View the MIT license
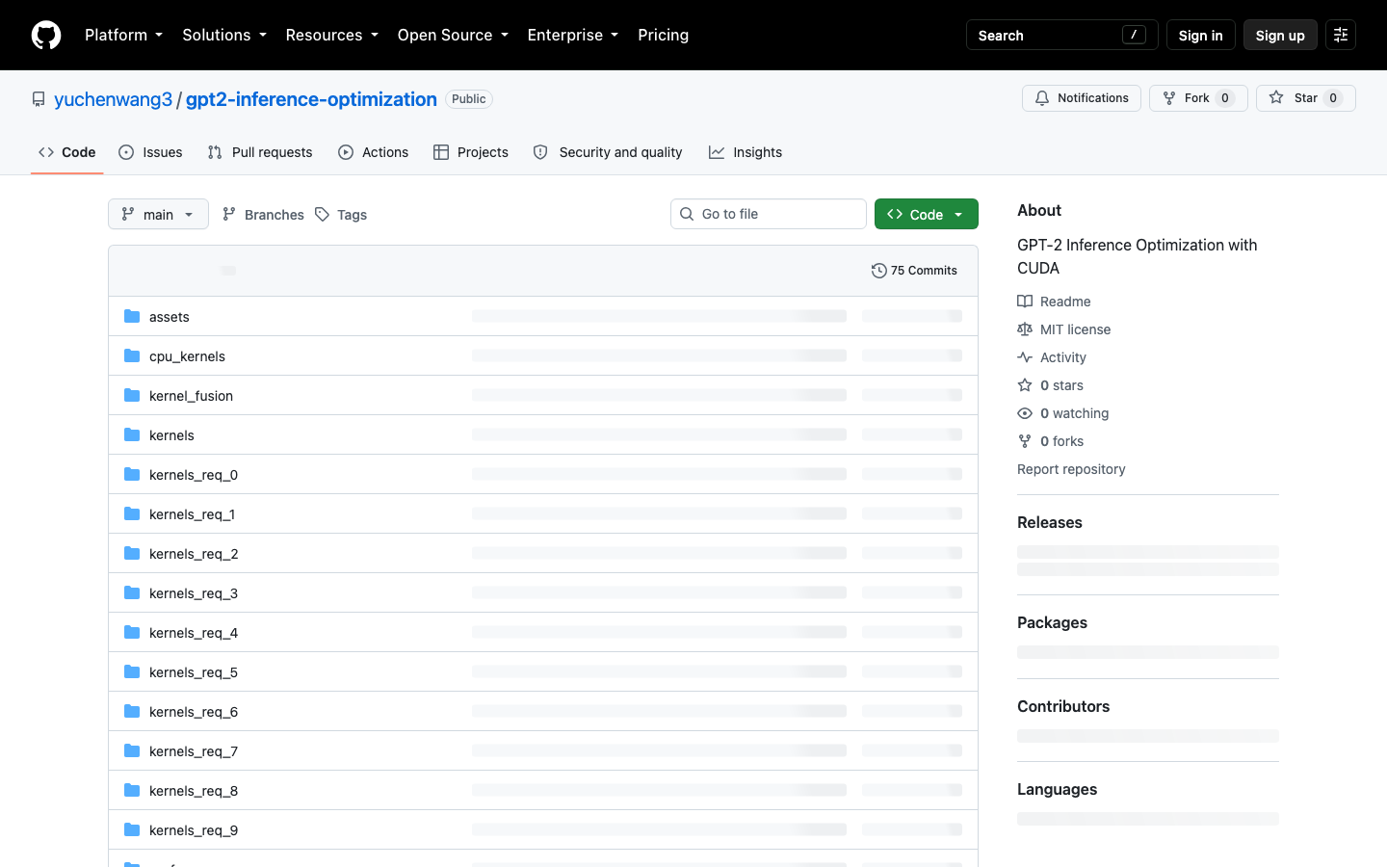Screen dimensions: 1387x867 (1064, 329)
